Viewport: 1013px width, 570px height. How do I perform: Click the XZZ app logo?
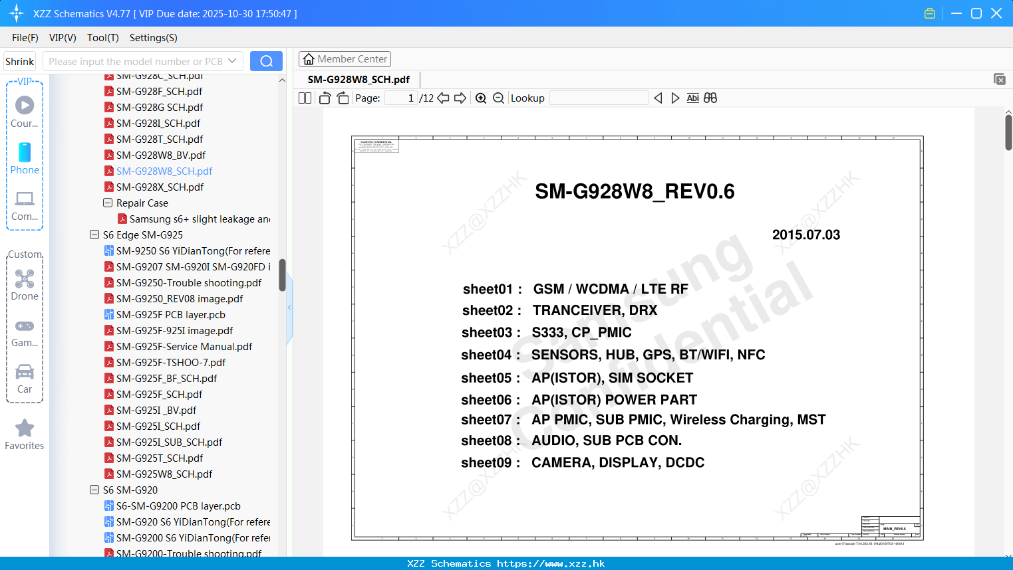click(17, 13)
